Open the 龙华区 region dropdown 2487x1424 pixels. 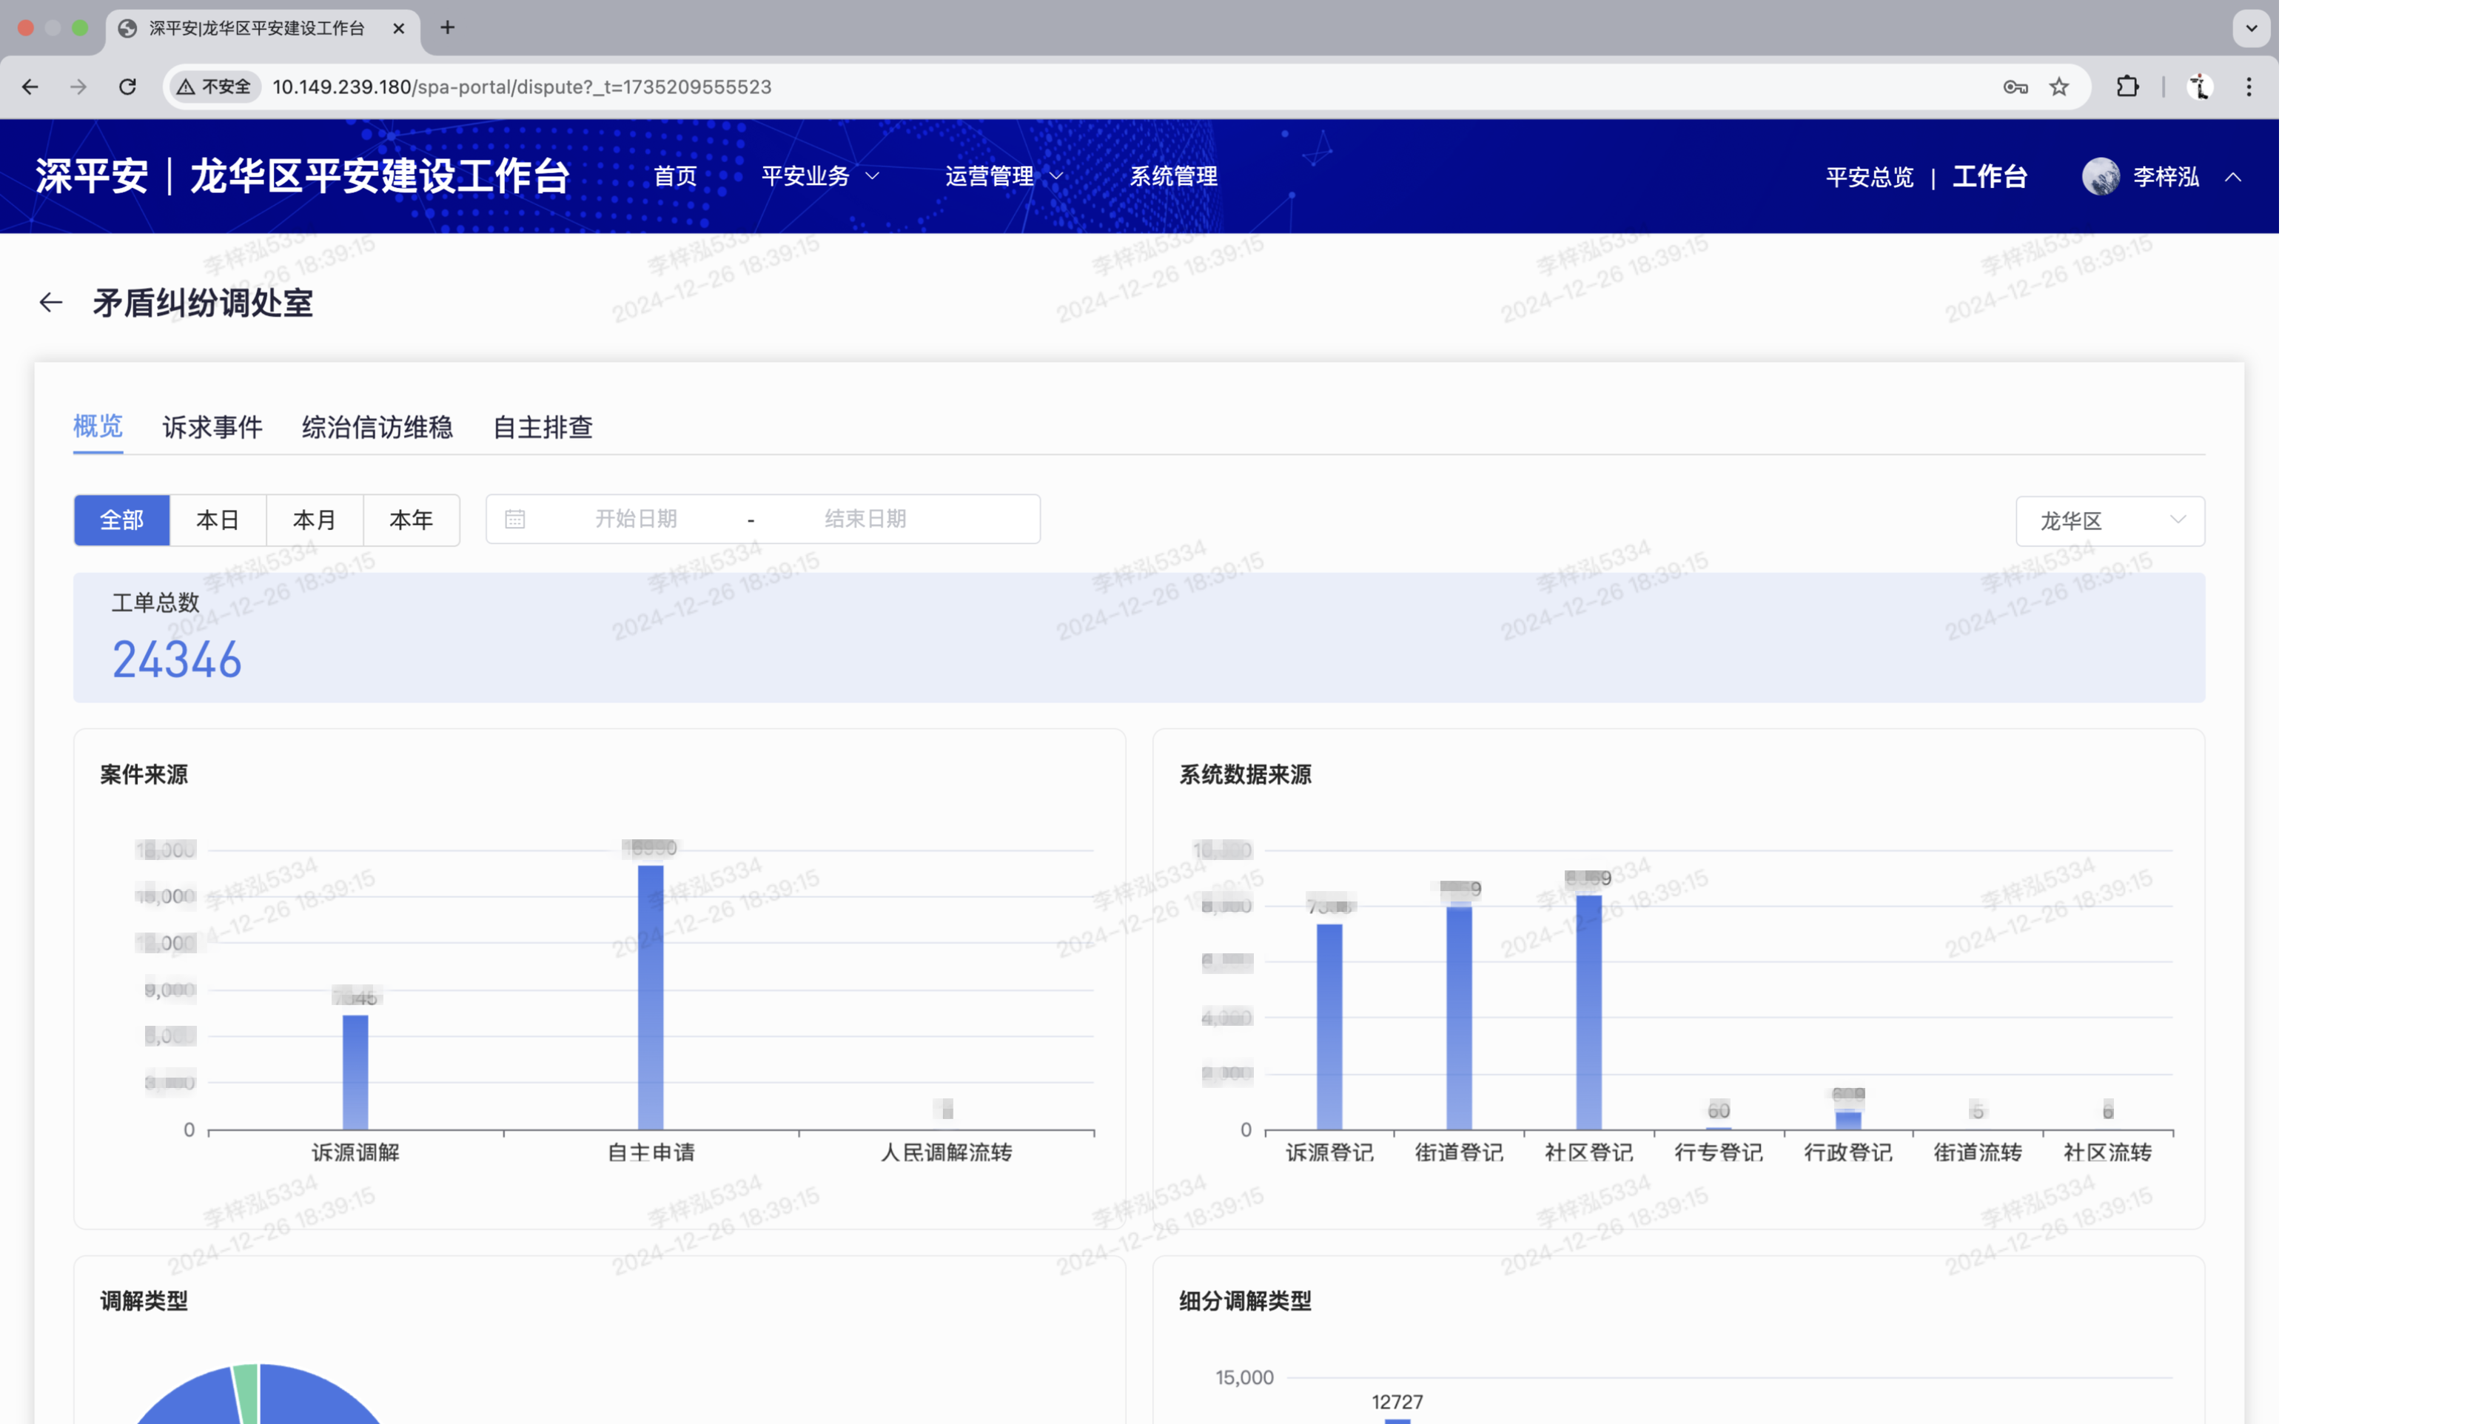coord(2109,520)
